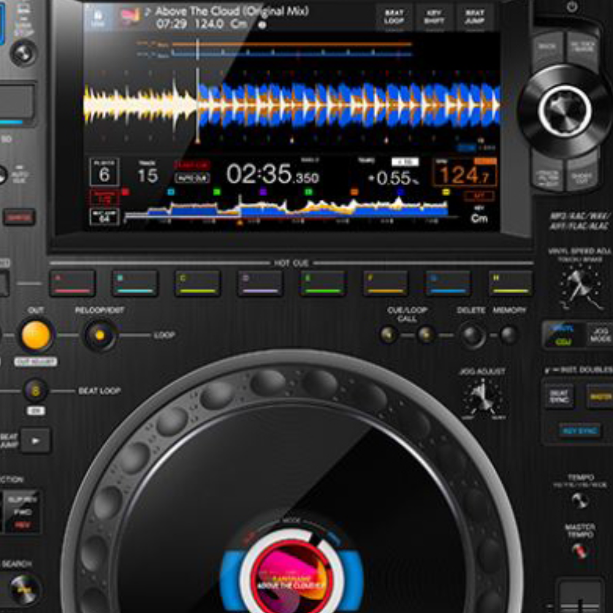This screenshot has height=613, width=613.
Task: Tap the orange hot cue marker on overview
Action: pos(354,192)
